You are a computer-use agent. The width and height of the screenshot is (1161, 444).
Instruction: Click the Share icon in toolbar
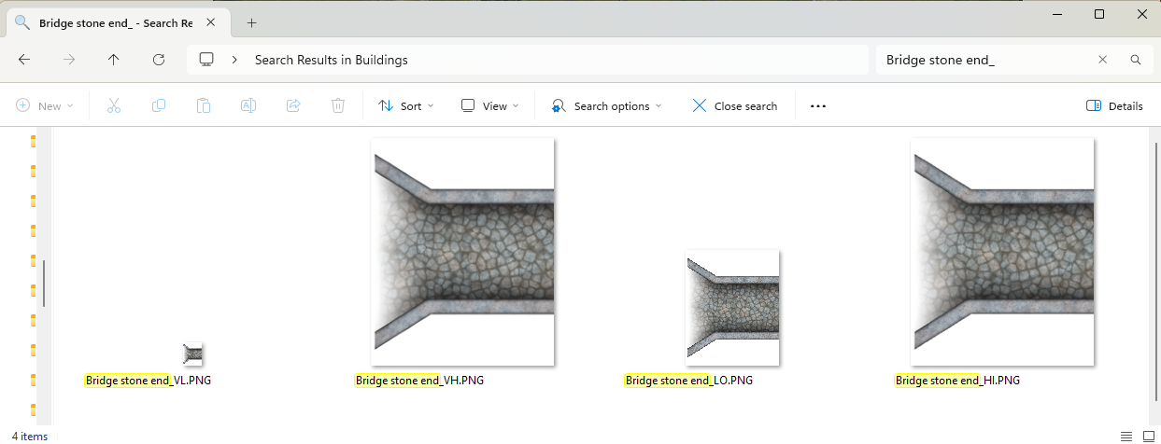tap(293, 106)
